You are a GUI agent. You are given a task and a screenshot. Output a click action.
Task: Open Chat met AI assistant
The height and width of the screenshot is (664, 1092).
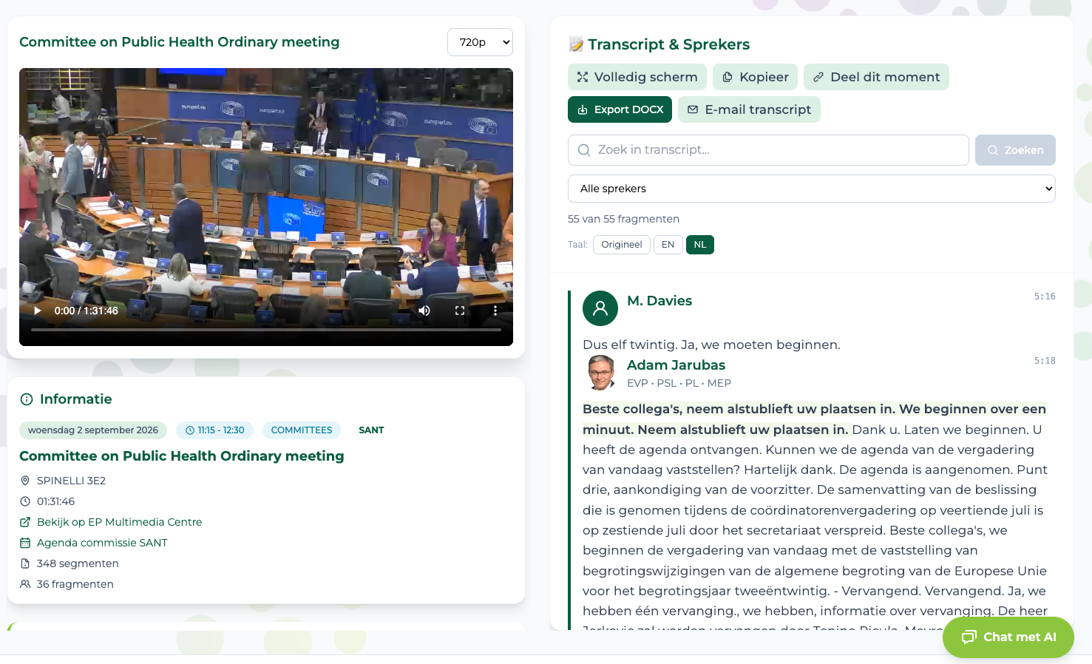pos(1008,637)
